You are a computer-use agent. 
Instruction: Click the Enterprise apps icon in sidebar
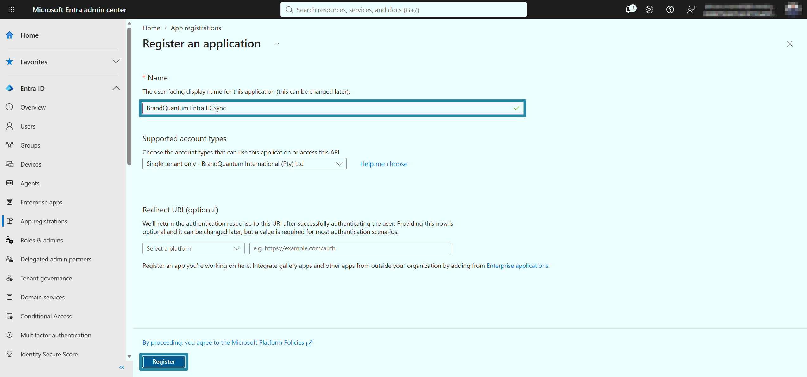click(9, 202)
